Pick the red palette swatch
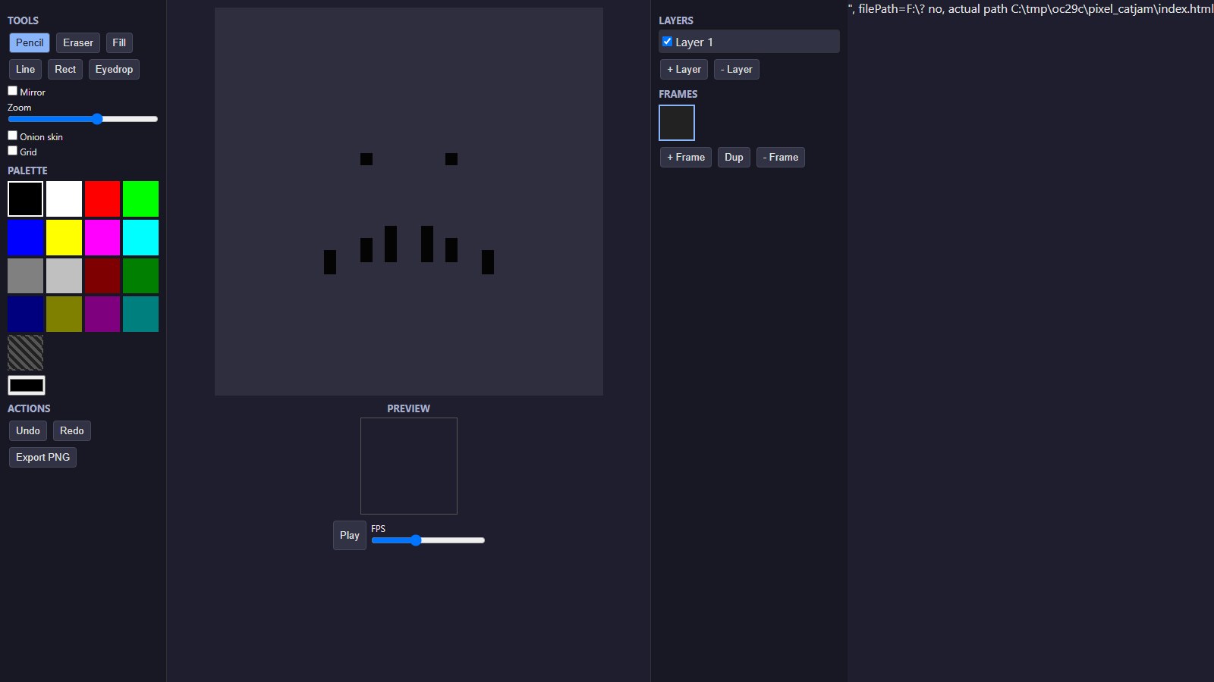This screenshot has height=682, width=1214. 102,199
